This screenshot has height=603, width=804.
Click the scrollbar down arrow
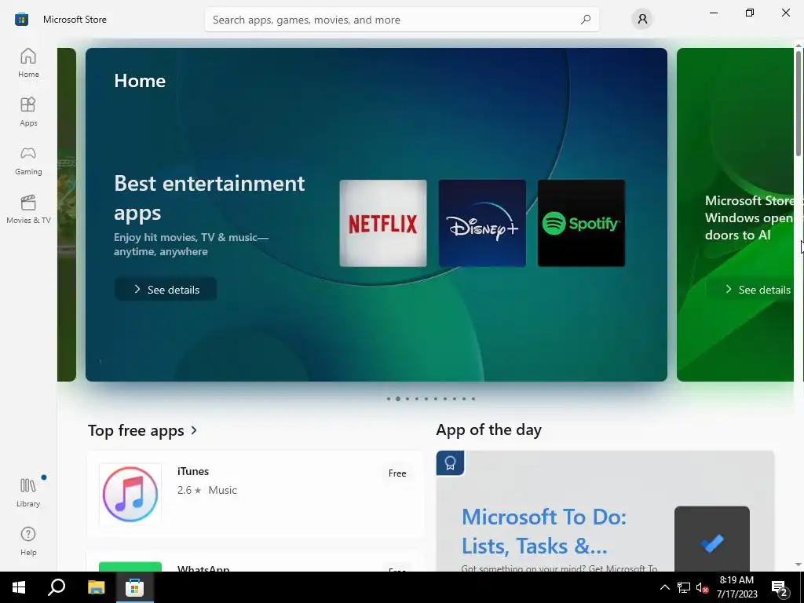pos(799,565)
